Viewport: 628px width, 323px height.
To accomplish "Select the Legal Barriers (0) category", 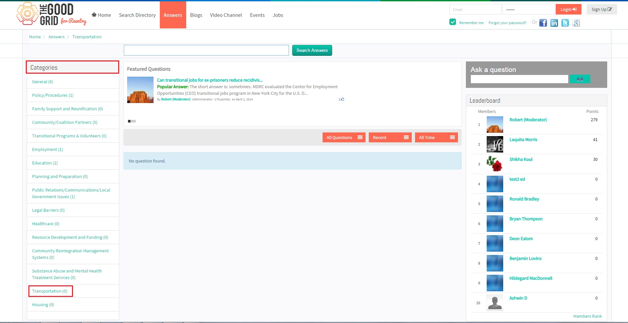I will tap(48, 210).
